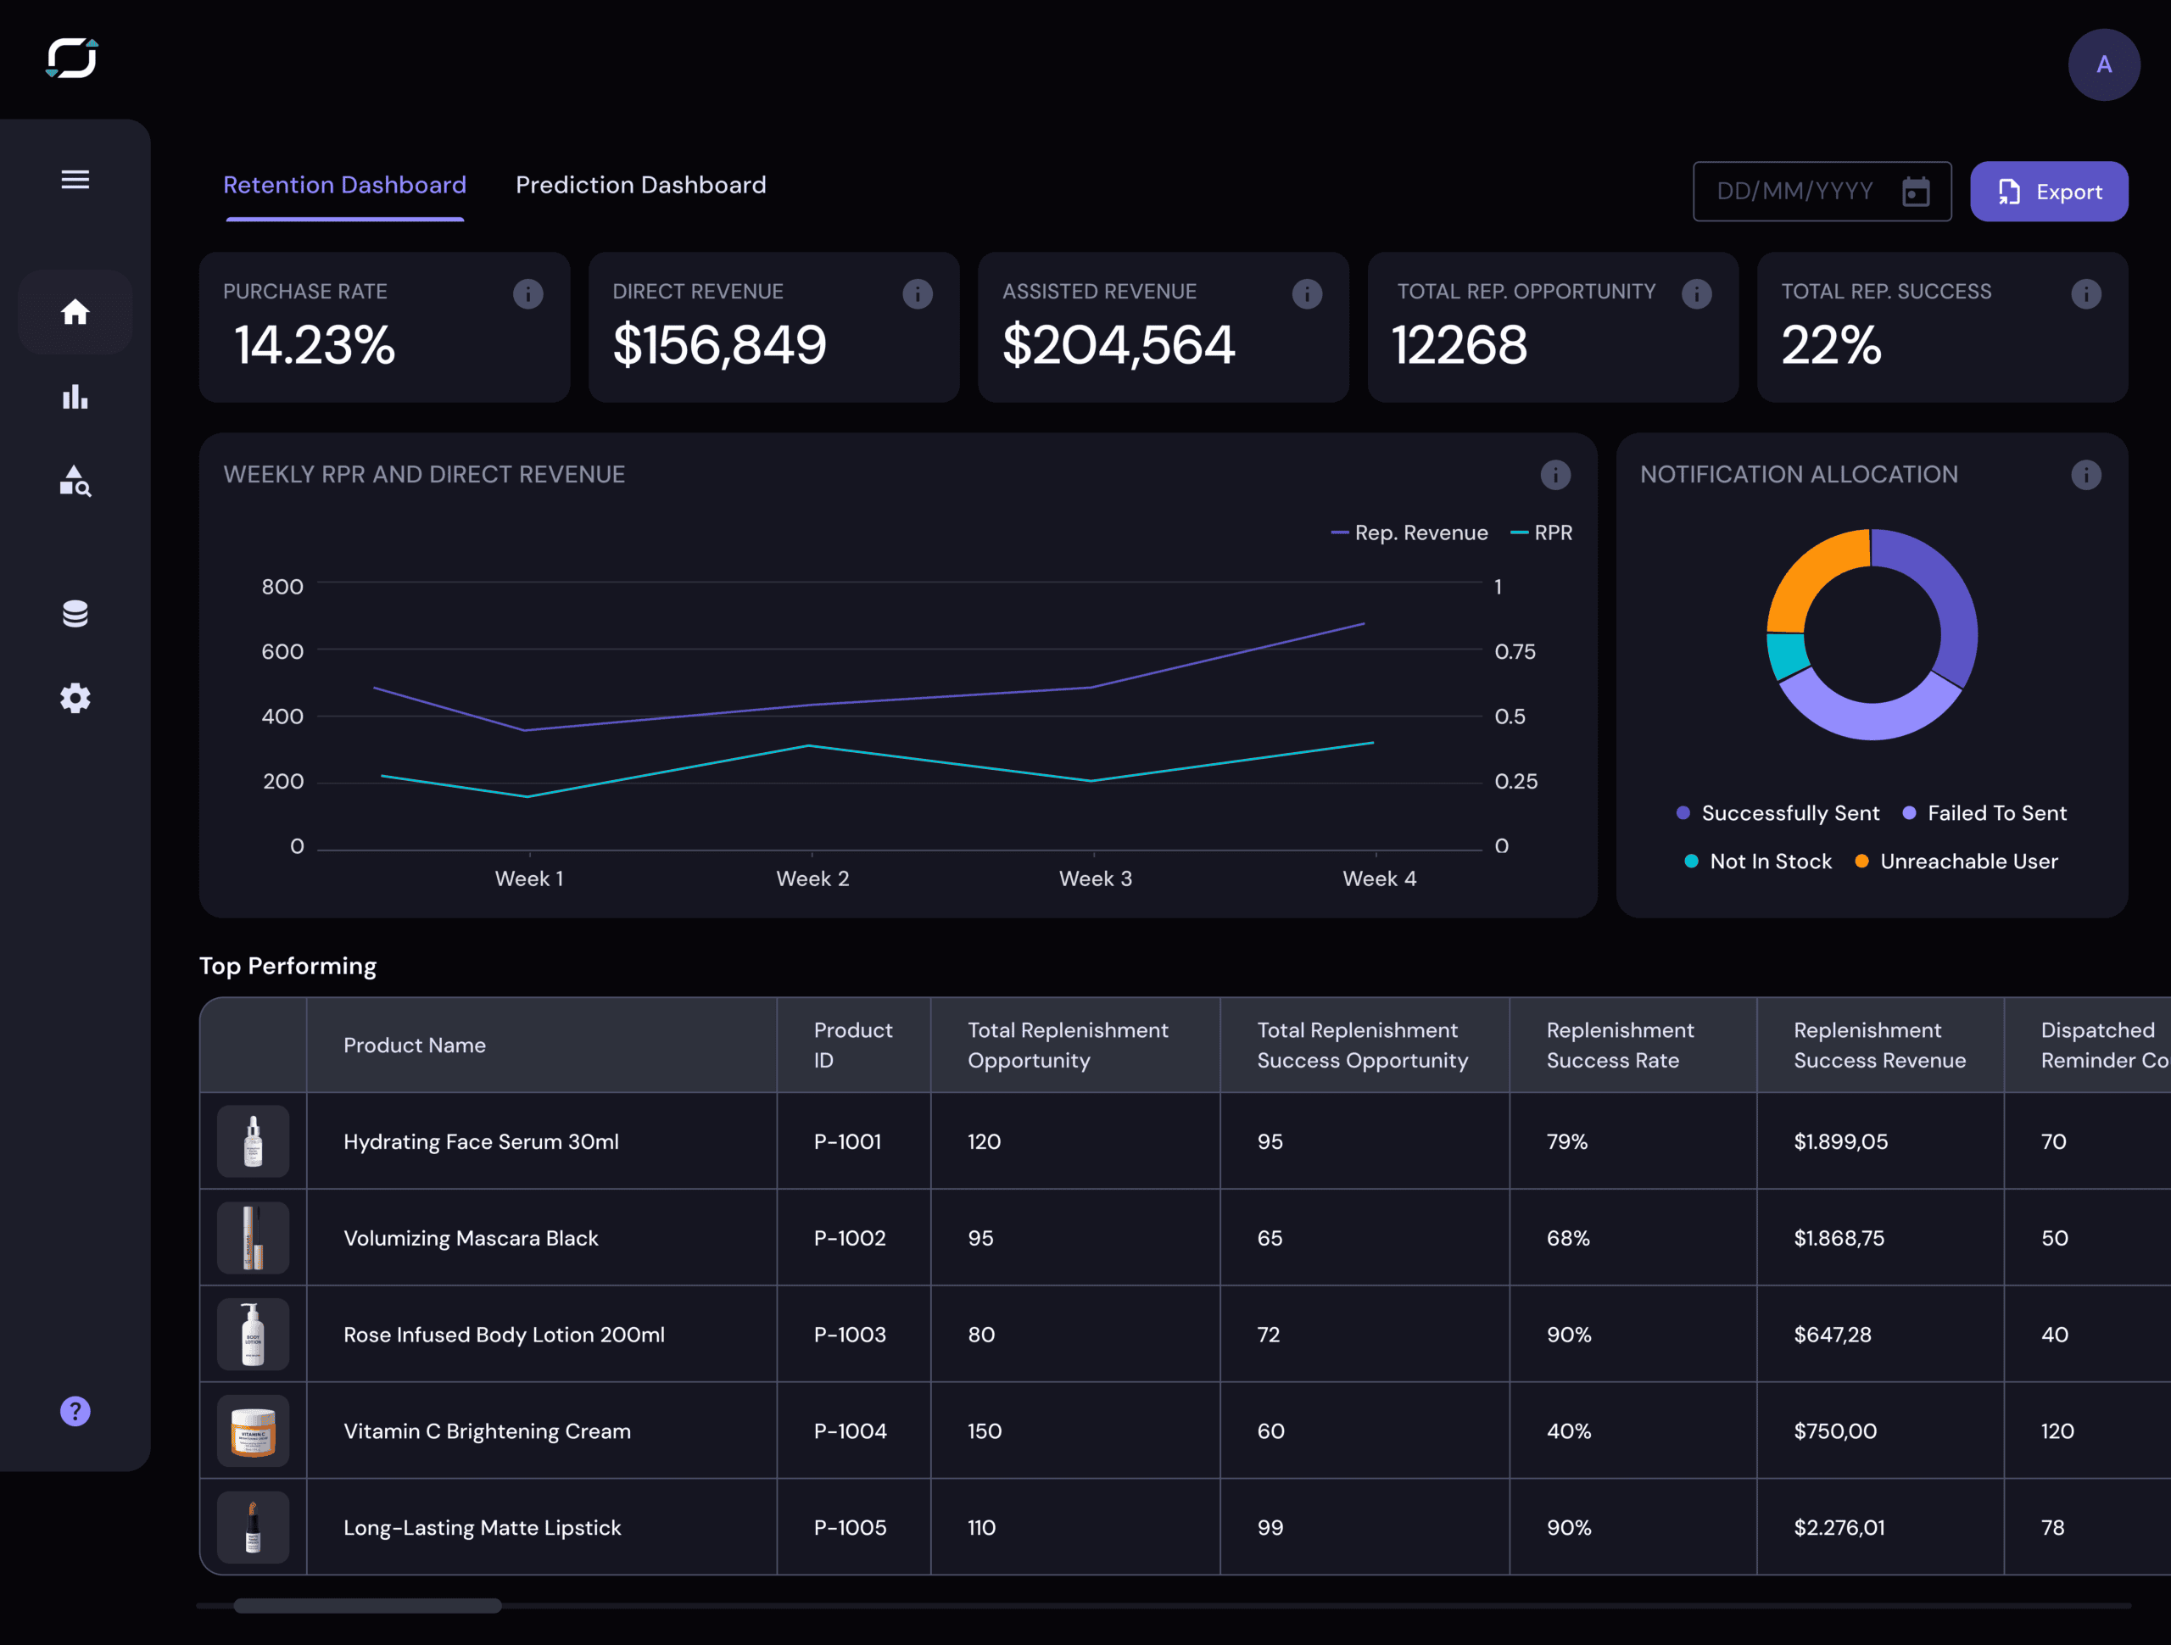Screen dimensions: 2171x1645
Task: Open the settings gear icon
Action: click(x=75, y=698)
